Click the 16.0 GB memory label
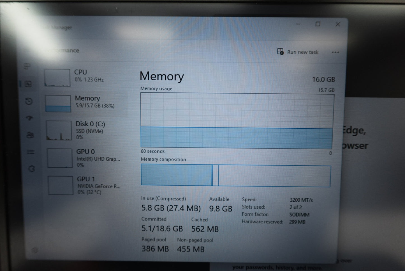 click(x=323, y=79)
